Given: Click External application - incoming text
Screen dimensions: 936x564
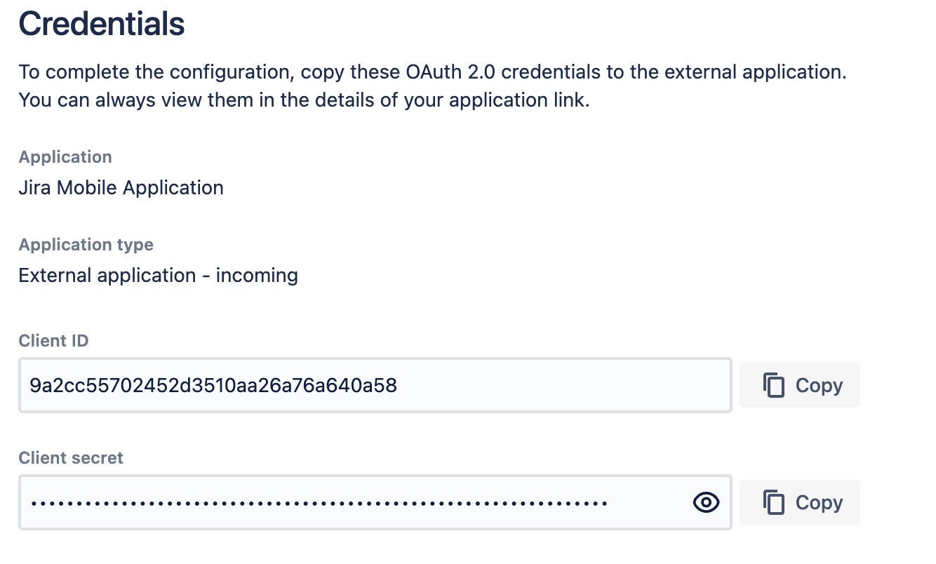Looking at the screenshot, I should coord(159,275).
